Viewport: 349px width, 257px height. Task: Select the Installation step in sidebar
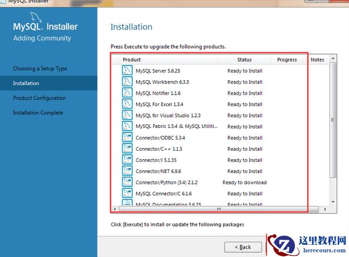49,83
